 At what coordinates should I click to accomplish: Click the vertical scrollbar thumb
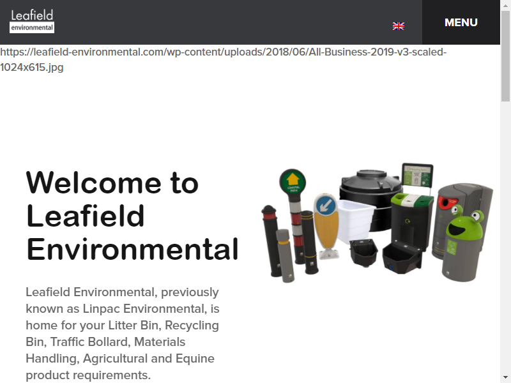(505, 56)
